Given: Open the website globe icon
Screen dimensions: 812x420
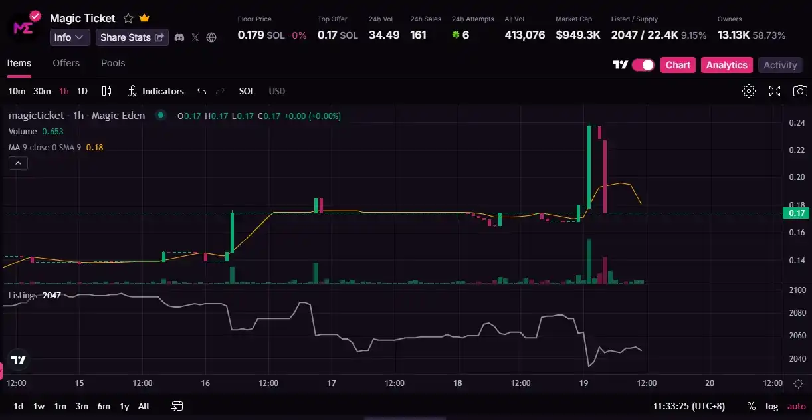Looking at the screenshot, I should (x=211, y=37).
